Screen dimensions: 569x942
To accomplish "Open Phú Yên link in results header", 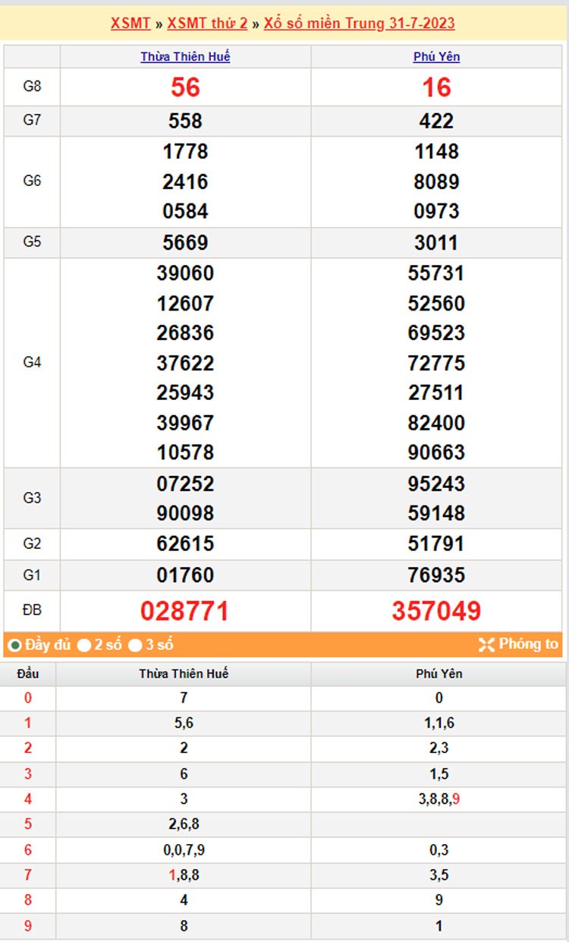I will coord(436,57).
